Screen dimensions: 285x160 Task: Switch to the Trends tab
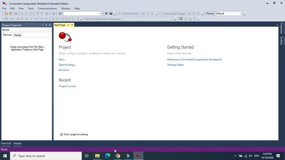18,35
